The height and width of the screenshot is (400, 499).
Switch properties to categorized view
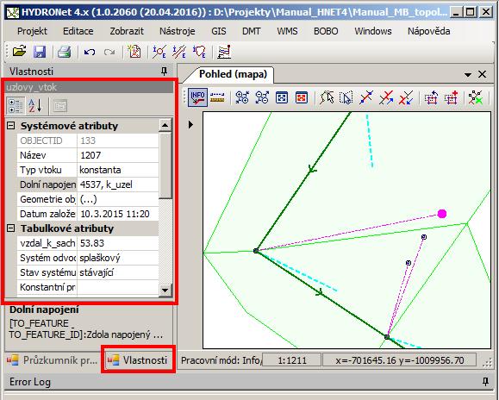click(x=15, y=106)
